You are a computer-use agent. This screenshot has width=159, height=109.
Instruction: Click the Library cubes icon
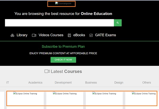click(x=12, y=35)
